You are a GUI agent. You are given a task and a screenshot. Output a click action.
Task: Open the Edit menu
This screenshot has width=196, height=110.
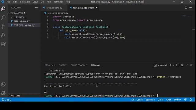15,2
